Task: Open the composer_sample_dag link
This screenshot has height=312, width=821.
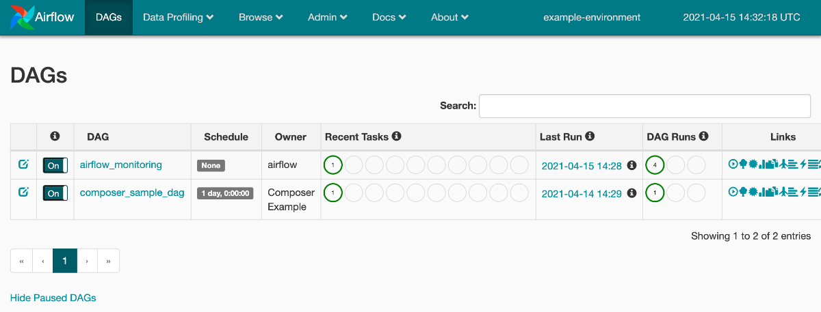Action: pyautogui.click(x=132, y=193)
